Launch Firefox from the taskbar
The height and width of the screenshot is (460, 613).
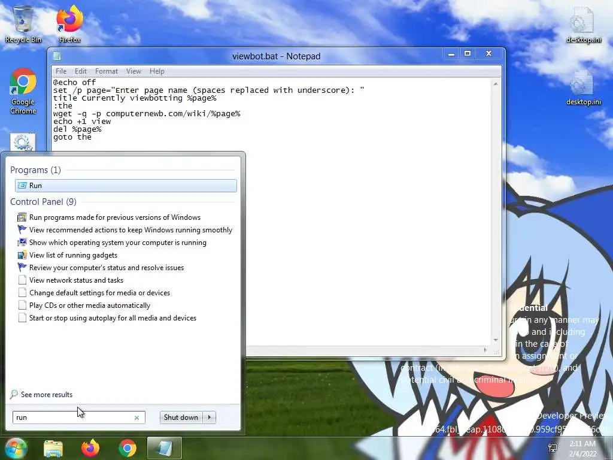90,449
